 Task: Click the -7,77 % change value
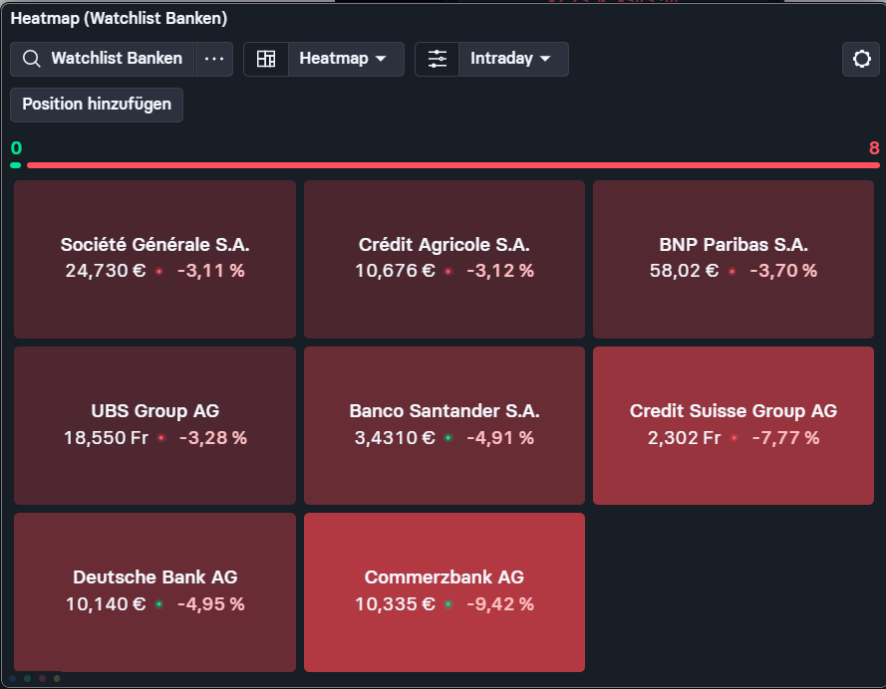pos(785,438)
